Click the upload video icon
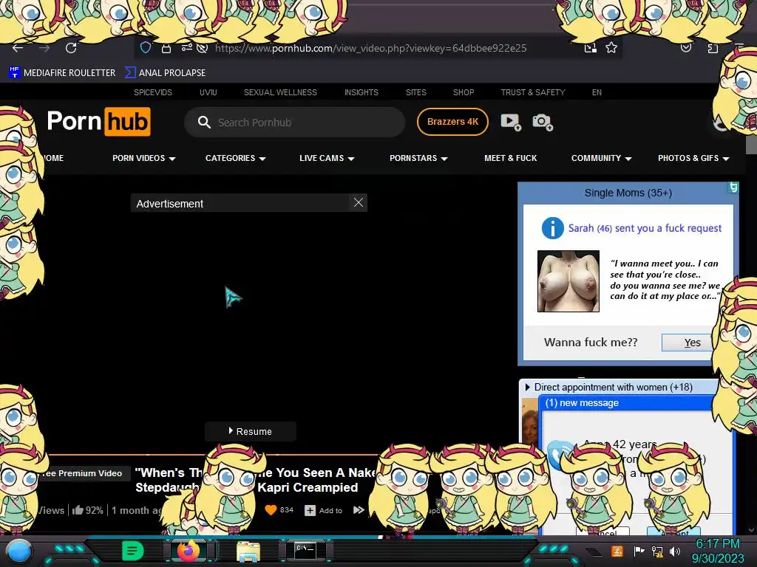This screenshot has height=567, width=757. (x=511, y=122)
